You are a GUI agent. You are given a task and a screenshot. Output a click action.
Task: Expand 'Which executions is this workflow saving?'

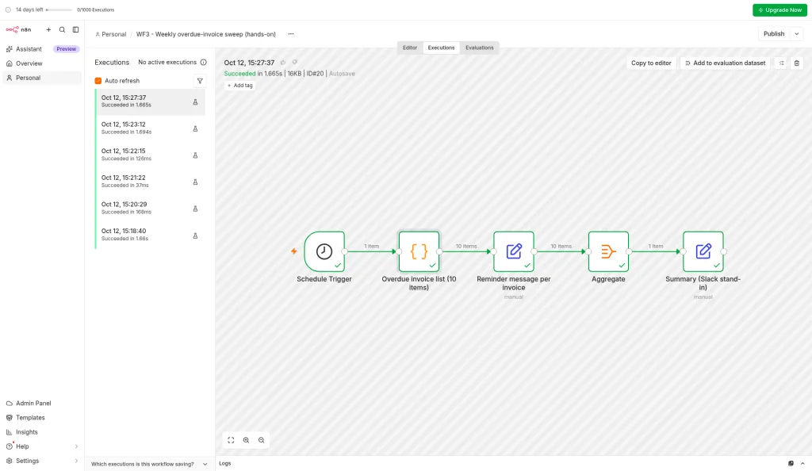click(x=149, y=465)
